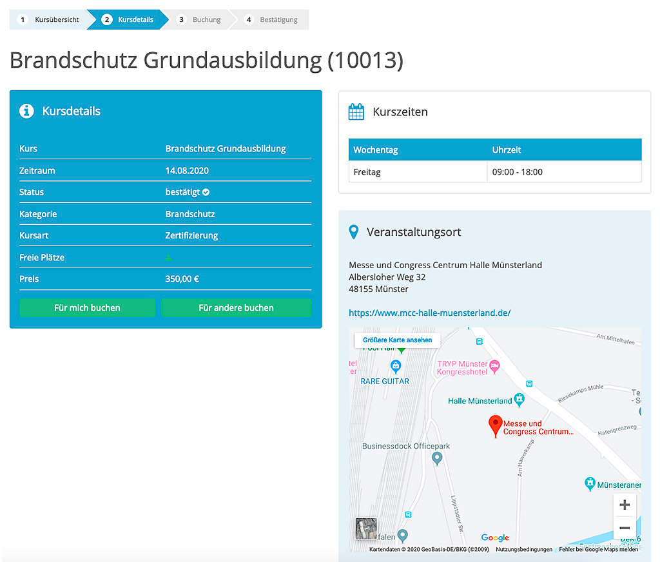Click the red Messe und Congress Centrum marker
The width and height of the screenshot is (660, 562).
pyautogui.click(x=496, y=426)
